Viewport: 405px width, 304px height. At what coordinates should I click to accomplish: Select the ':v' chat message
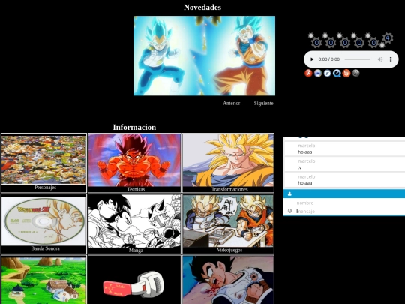pos(344,164)
